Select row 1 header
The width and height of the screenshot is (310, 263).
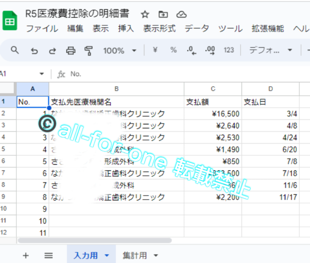click(x=8, y=102)
